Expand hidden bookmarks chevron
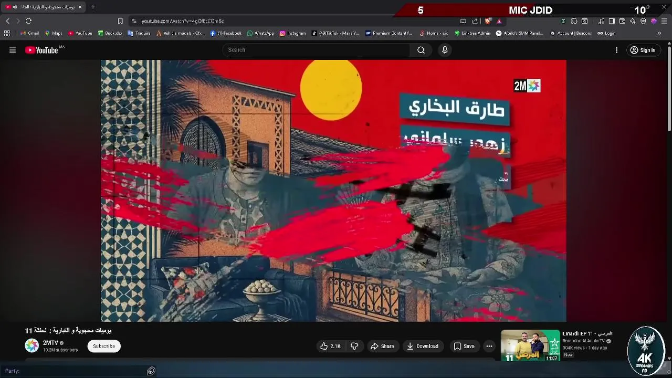The height and width of the screenshot is (378, 672). (x=659, y=33)
